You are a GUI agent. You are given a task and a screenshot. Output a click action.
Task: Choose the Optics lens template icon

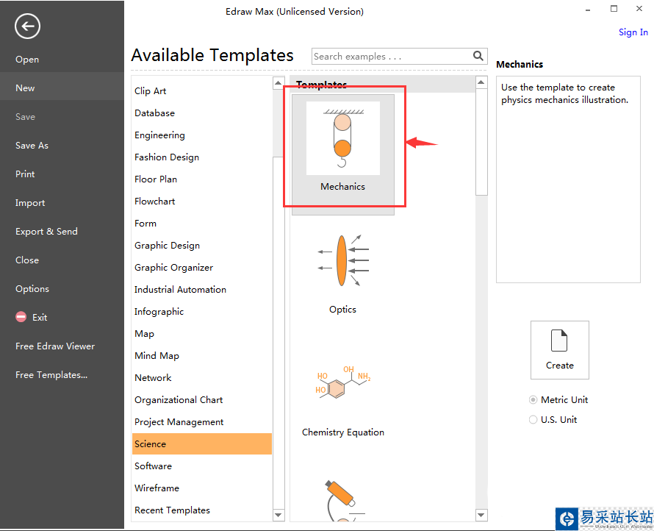click(x=342, y=260)
